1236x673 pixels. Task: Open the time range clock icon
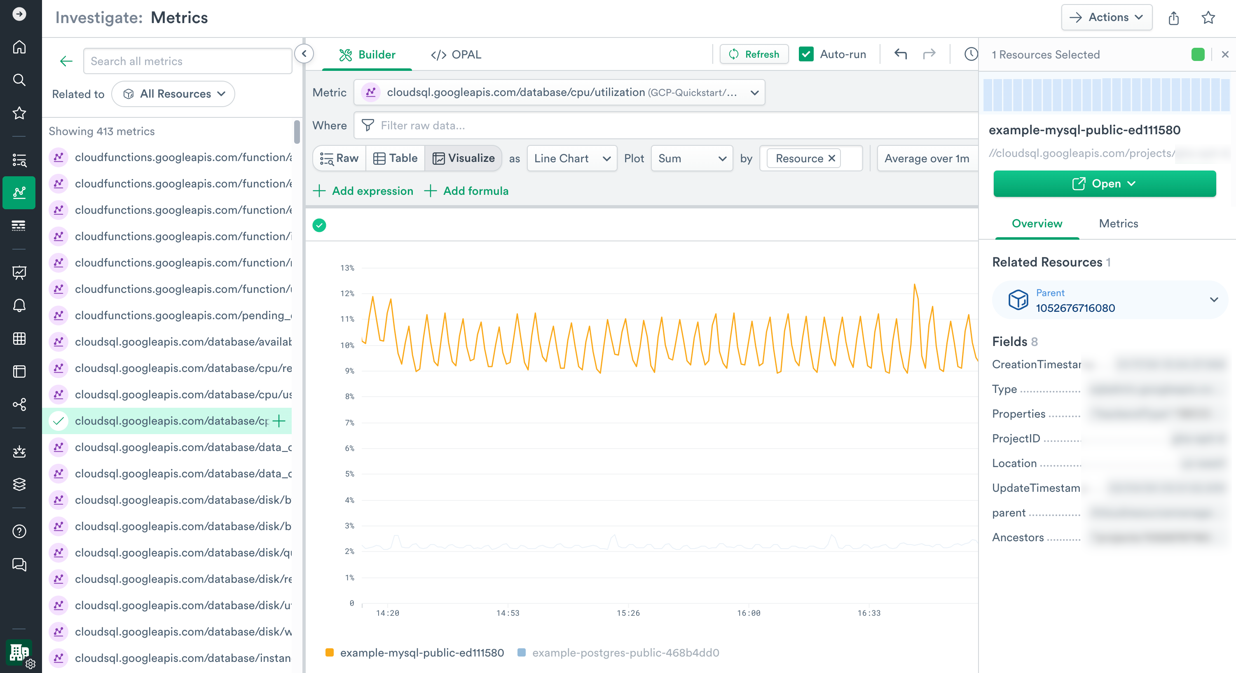(x=970, y=54)
